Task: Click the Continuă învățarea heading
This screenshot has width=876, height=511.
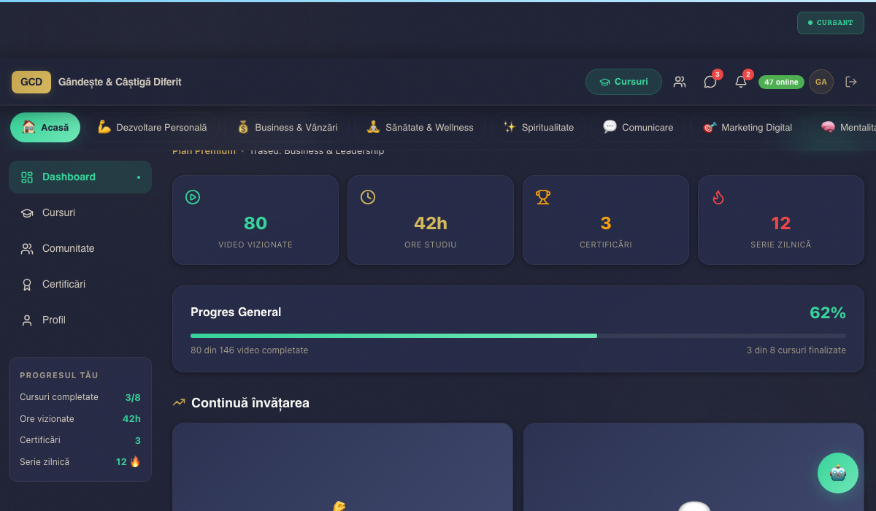Action: pyautogui.click(x=250, y=403)
